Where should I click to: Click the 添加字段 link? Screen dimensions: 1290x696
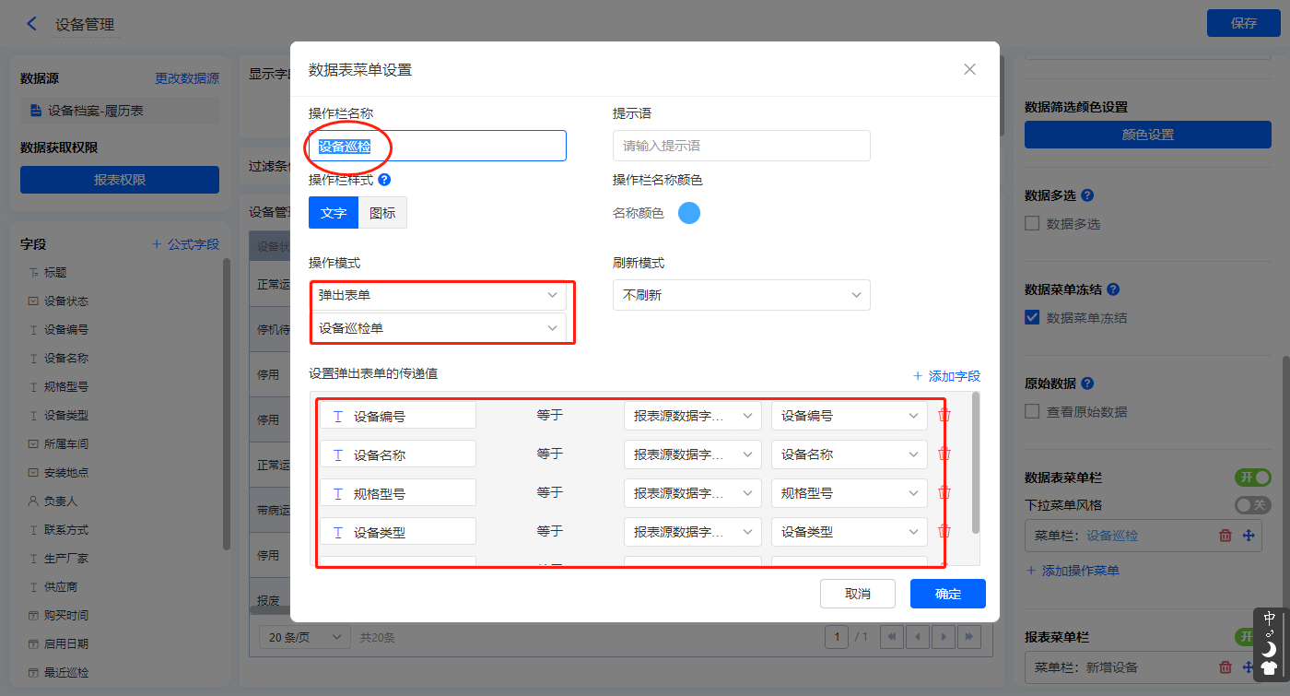click(x=946, y=376)
